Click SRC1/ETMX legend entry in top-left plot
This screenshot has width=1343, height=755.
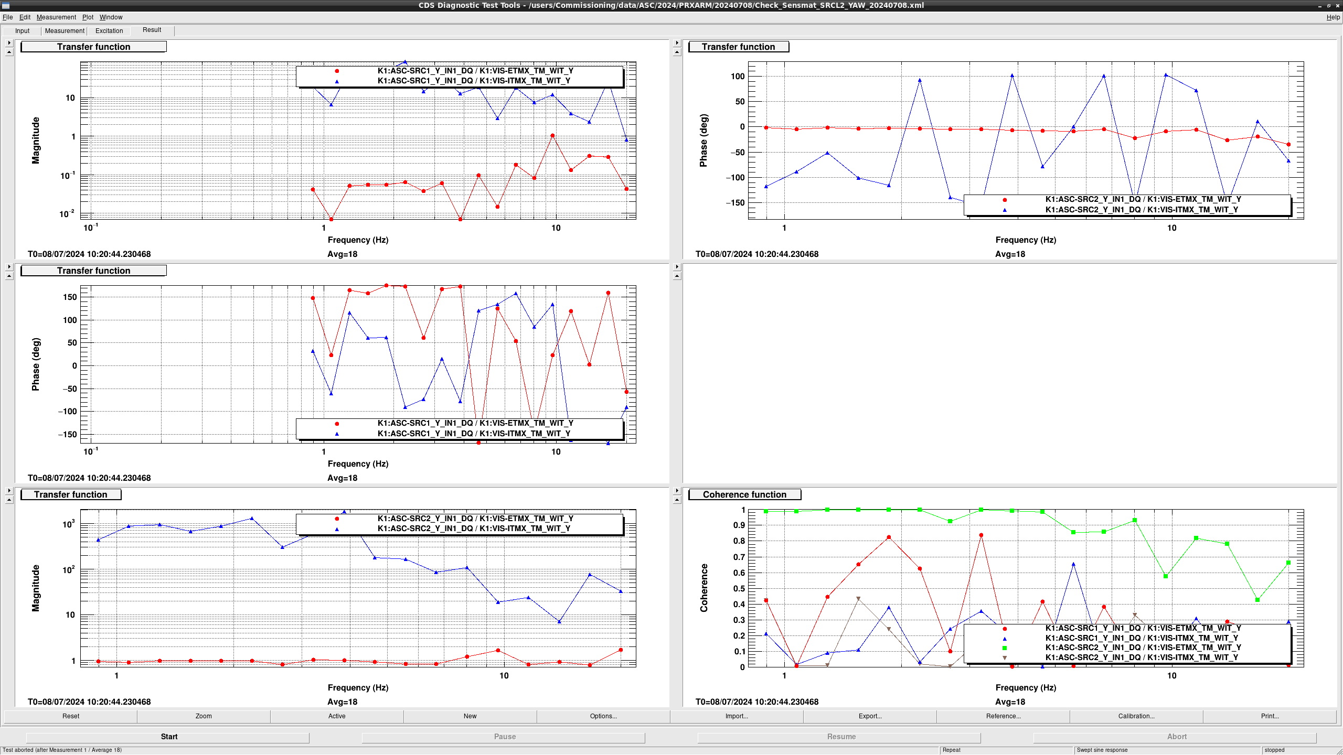click(475, 71)
